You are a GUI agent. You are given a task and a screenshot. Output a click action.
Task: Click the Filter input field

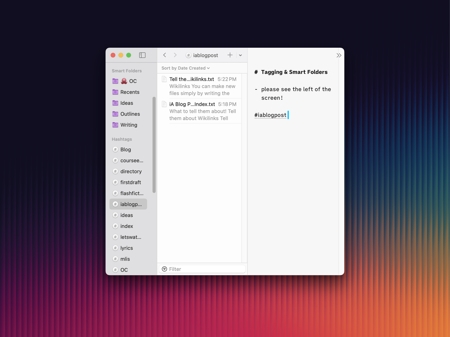[205, 269]
